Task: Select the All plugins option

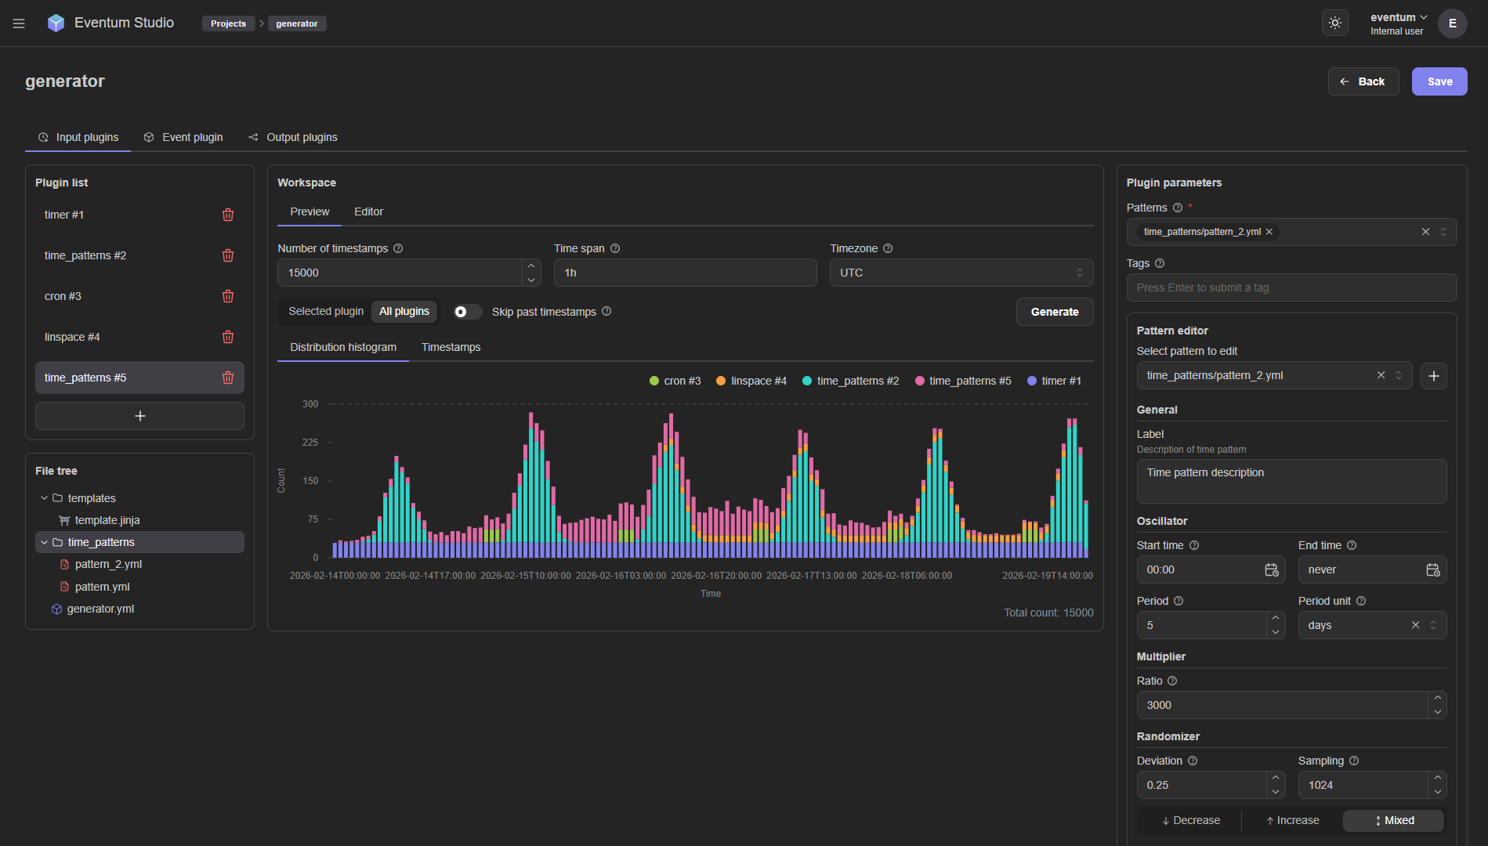Action: 404,312
